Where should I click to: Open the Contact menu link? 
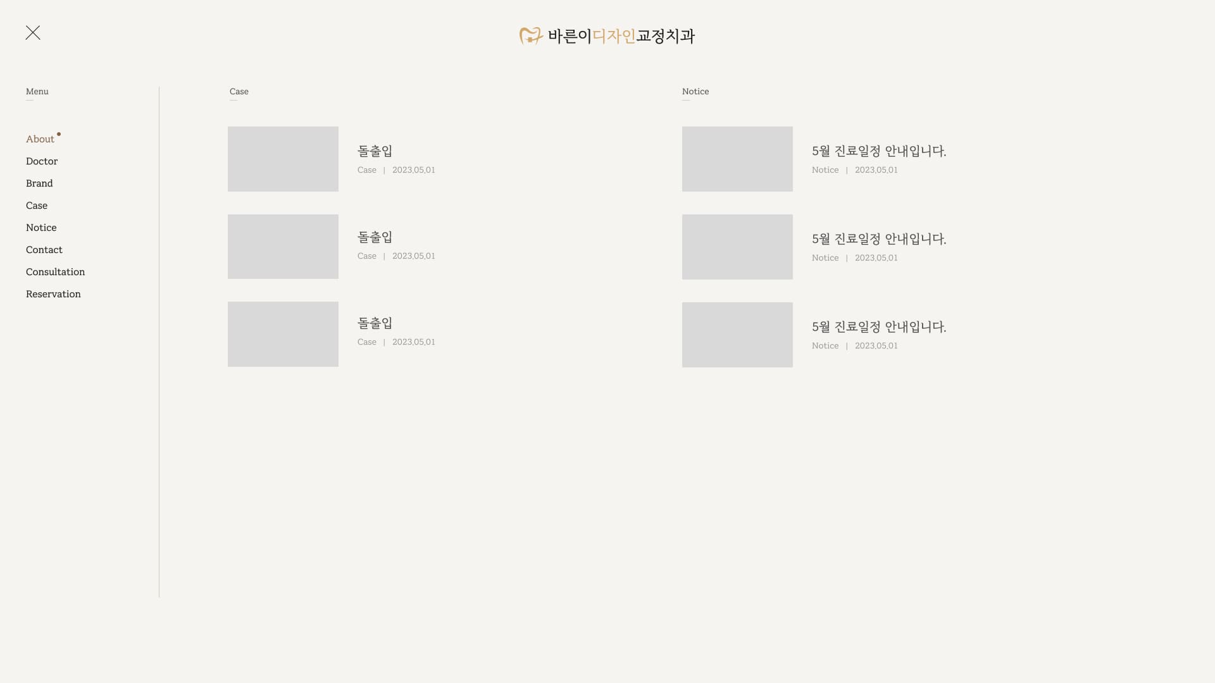44,250
